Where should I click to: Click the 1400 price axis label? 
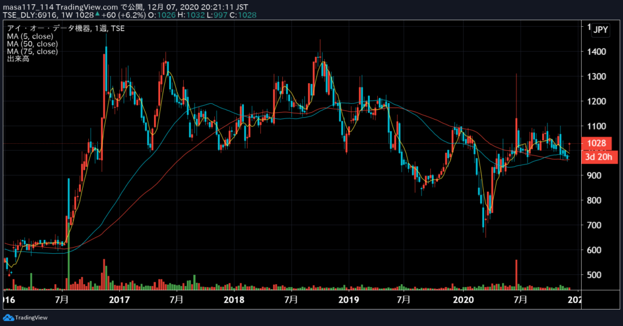pos(596,52)
